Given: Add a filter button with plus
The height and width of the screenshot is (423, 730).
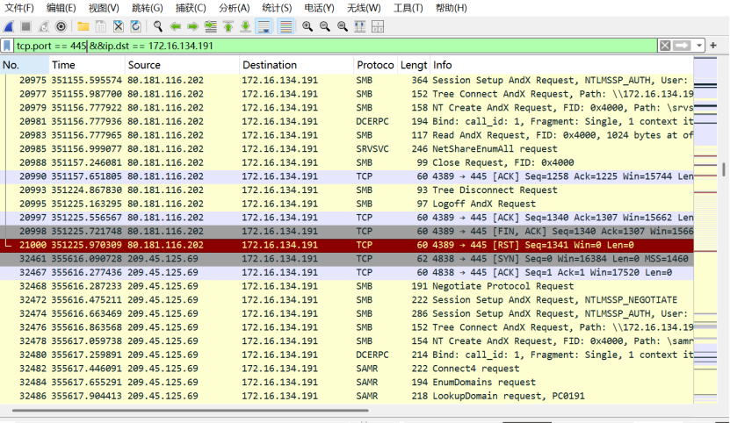Looking at the screenshot, I should pos(713,46).
